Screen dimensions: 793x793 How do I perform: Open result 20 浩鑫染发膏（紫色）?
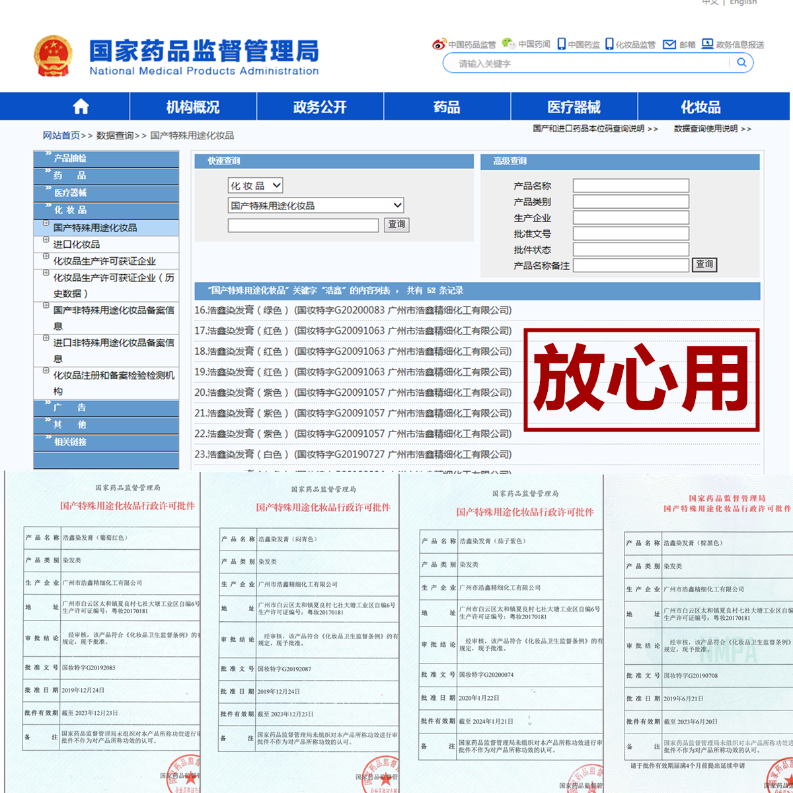[x=353, y=393]
